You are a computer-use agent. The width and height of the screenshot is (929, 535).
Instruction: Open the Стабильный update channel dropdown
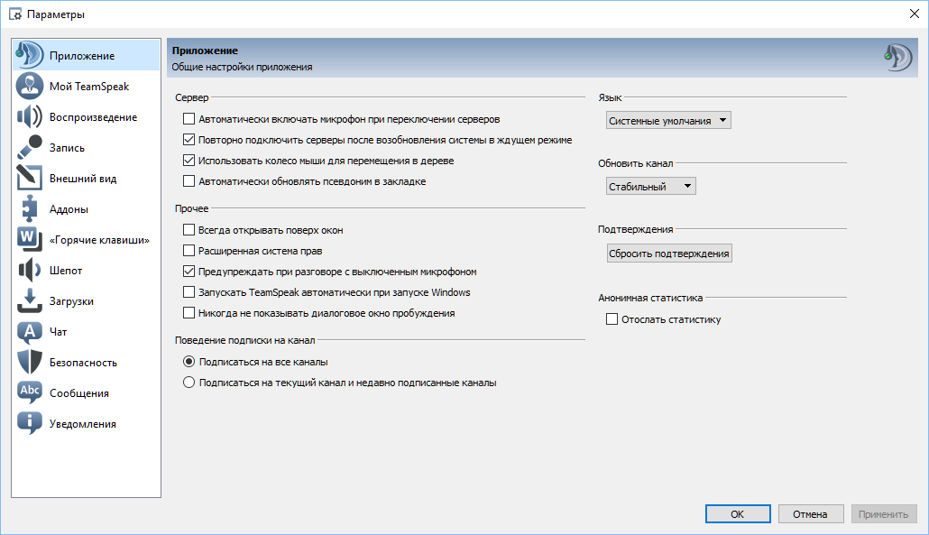point(650,186)
